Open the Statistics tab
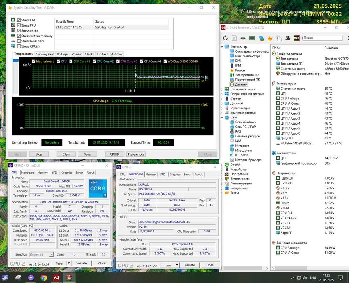 pyautogui.click(x=116, y=54)
